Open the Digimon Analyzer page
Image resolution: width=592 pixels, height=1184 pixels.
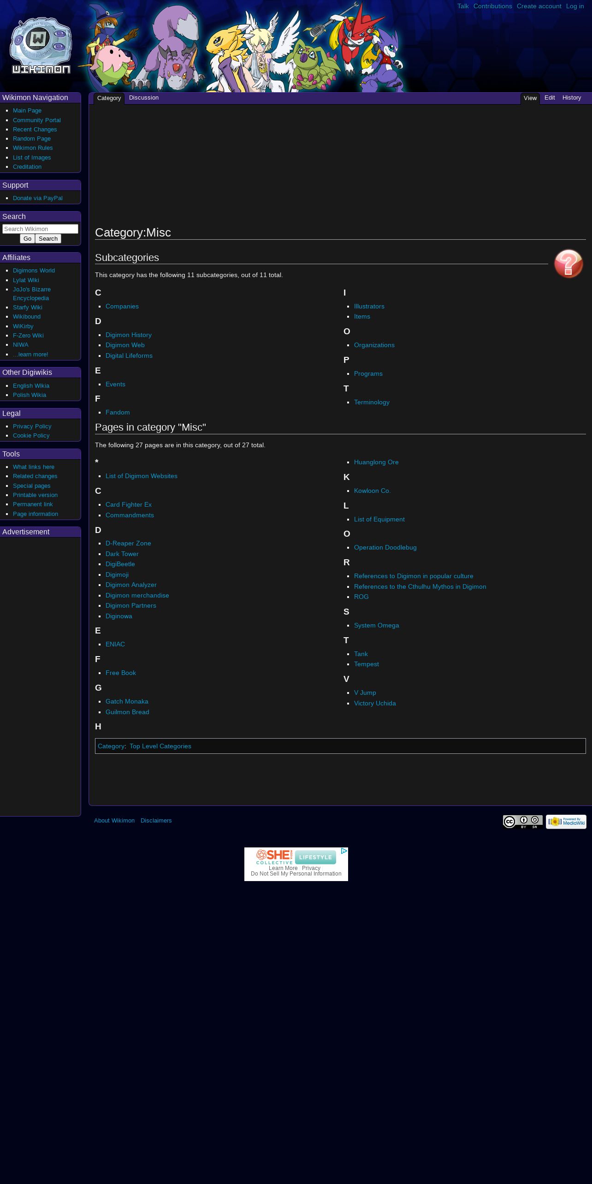pos(131,585)
